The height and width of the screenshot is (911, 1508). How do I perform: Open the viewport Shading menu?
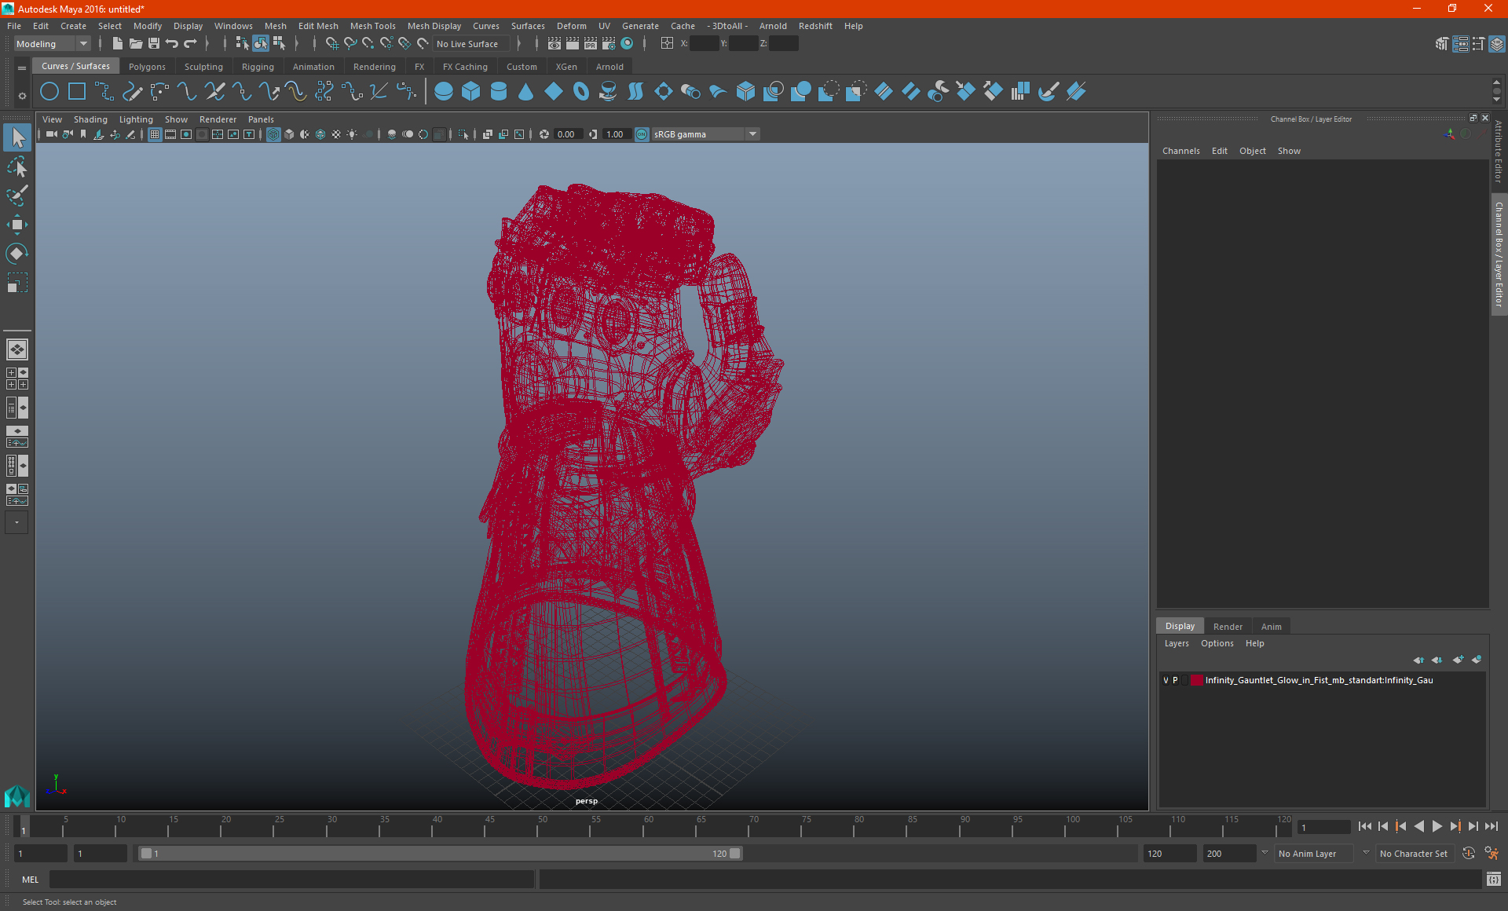[90, 119]
